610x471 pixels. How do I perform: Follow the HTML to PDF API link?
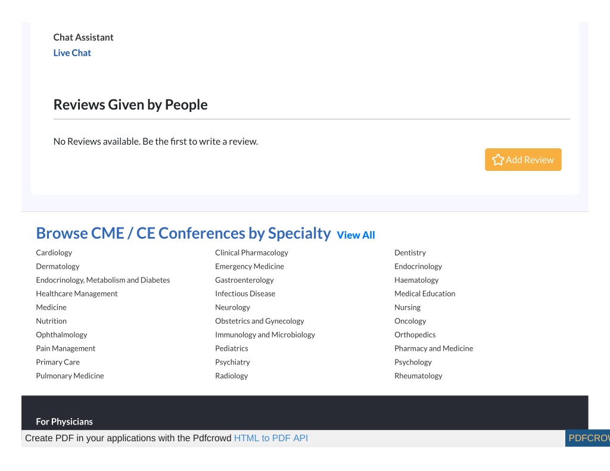click(x=271, y=438)
